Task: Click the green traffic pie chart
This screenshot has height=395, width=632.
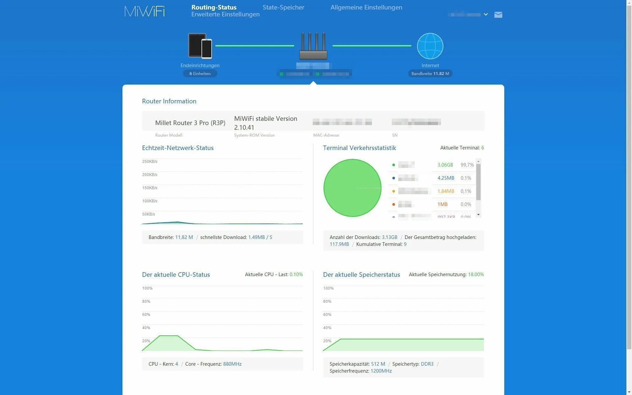Action: 352,188
